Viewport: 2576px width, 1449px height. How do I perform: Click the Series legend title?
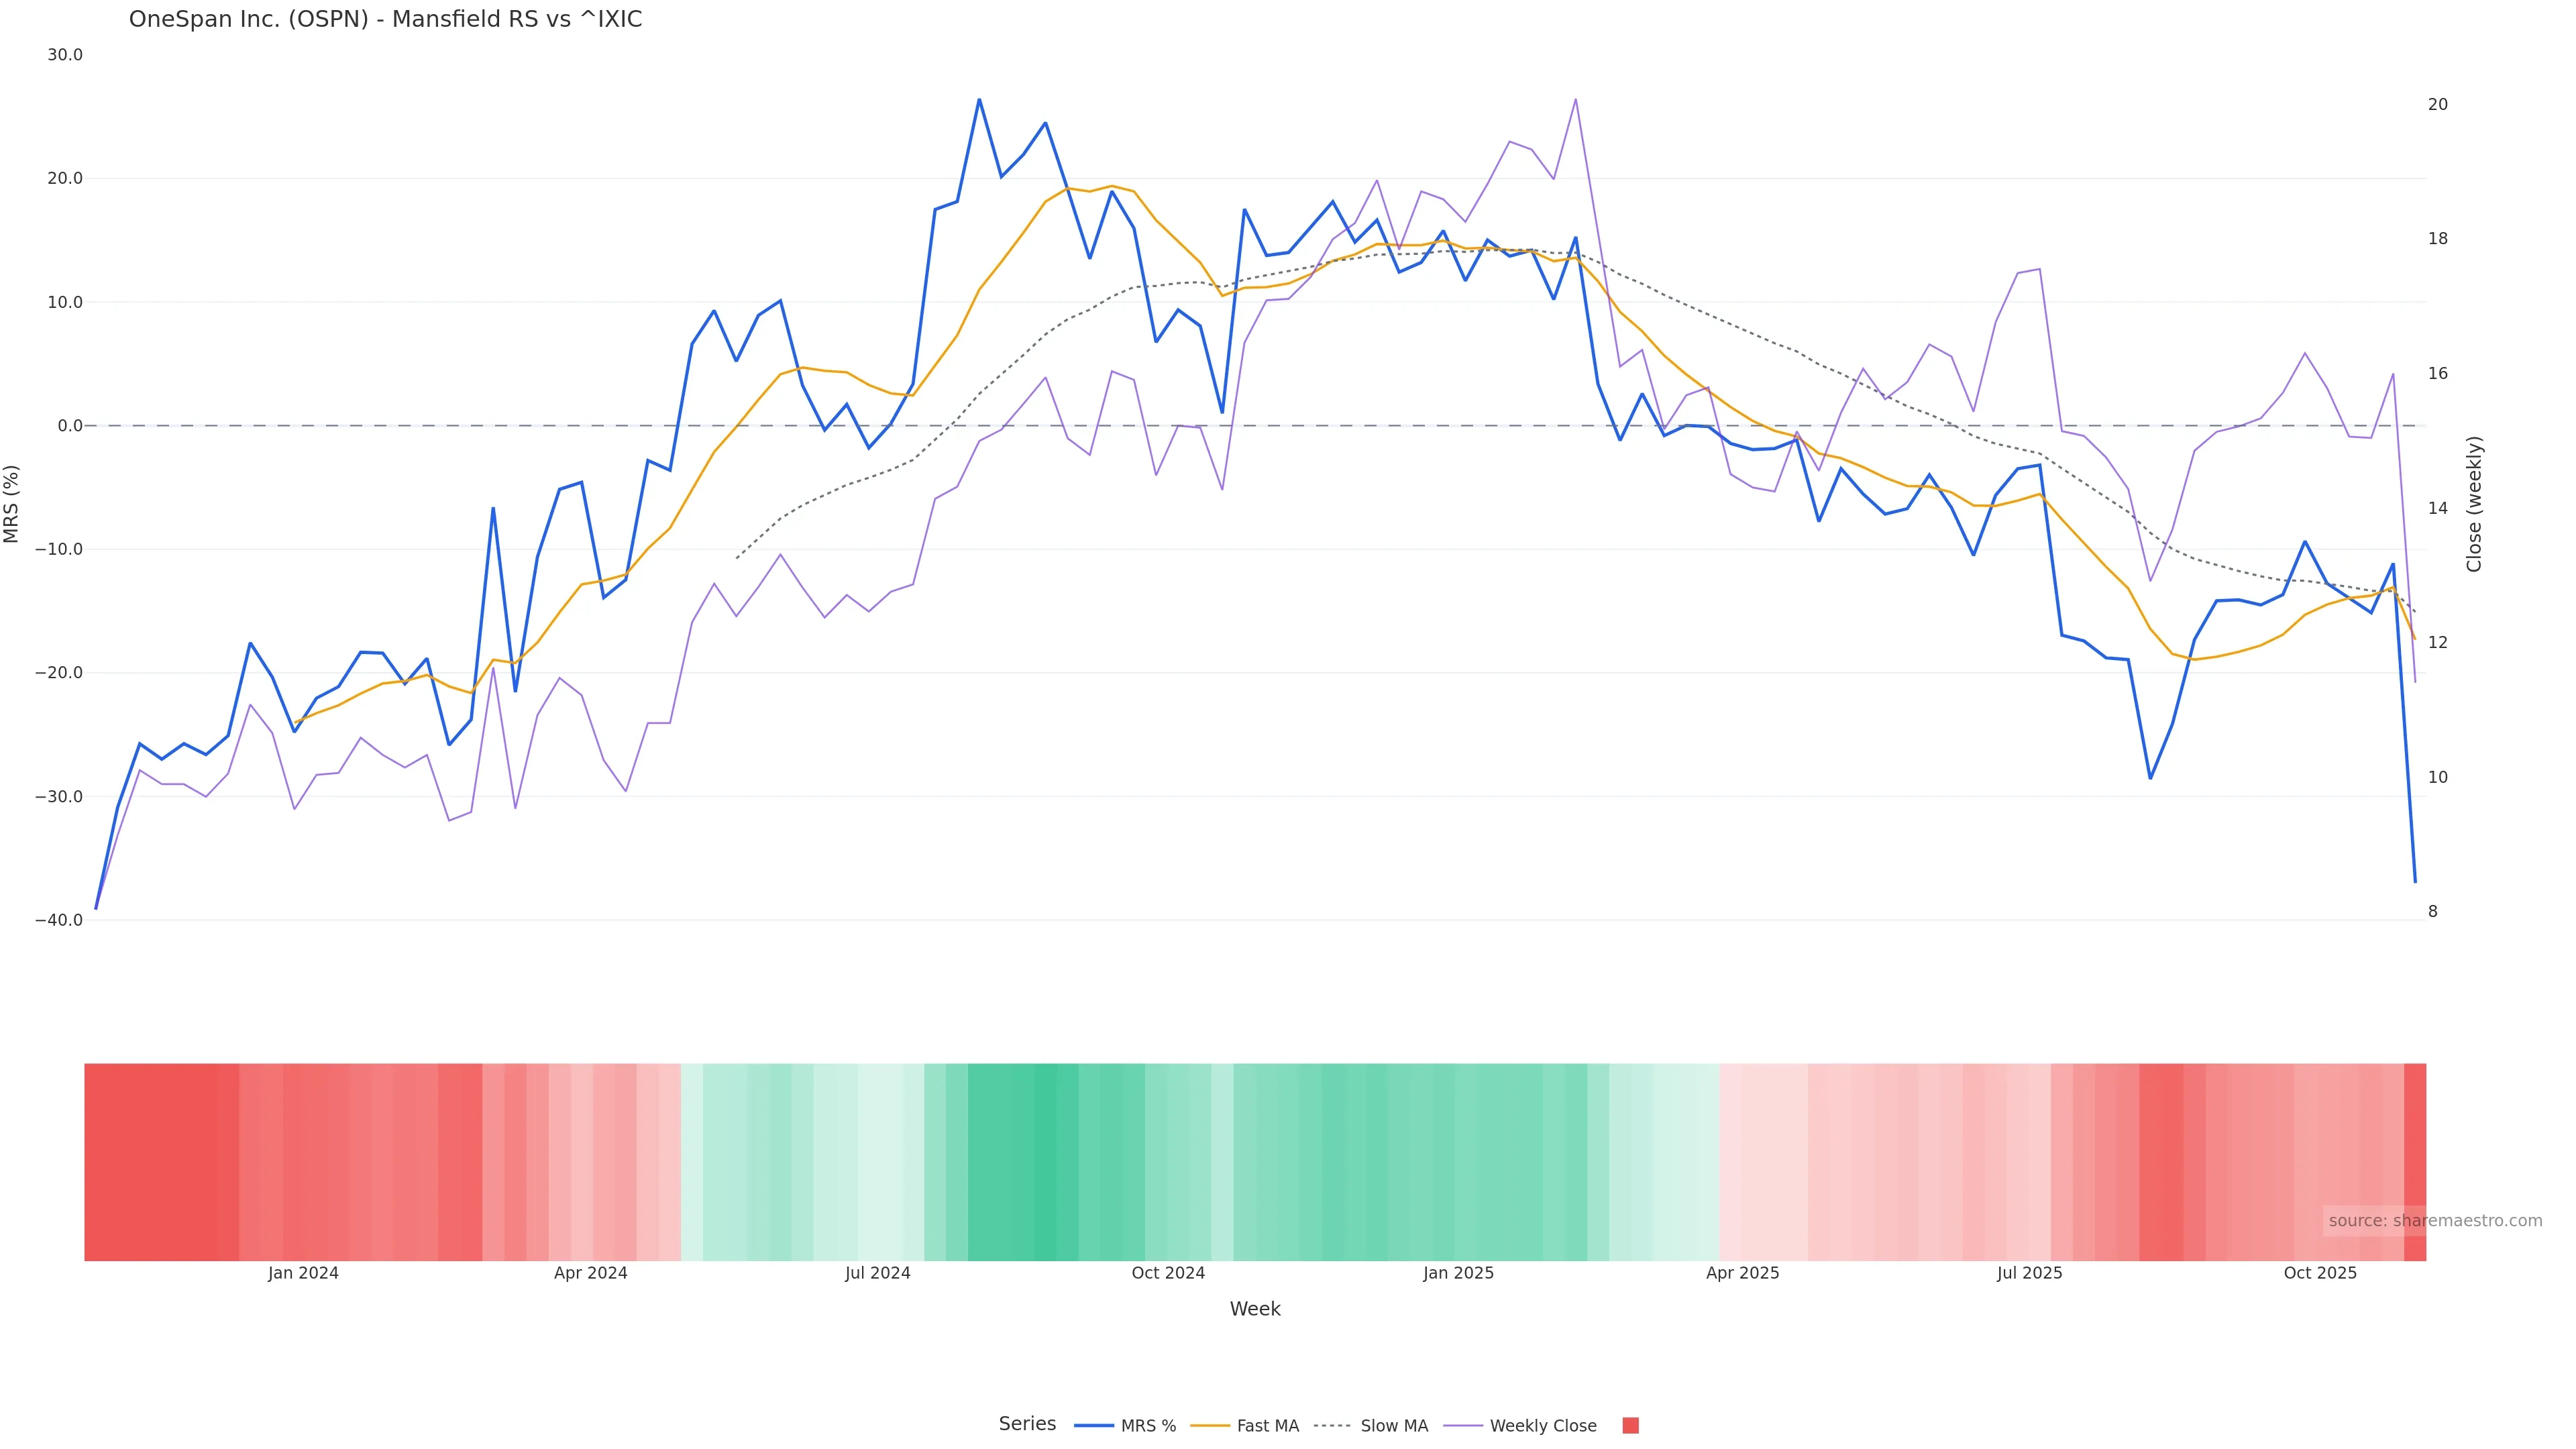(x=1027, y=1424)
